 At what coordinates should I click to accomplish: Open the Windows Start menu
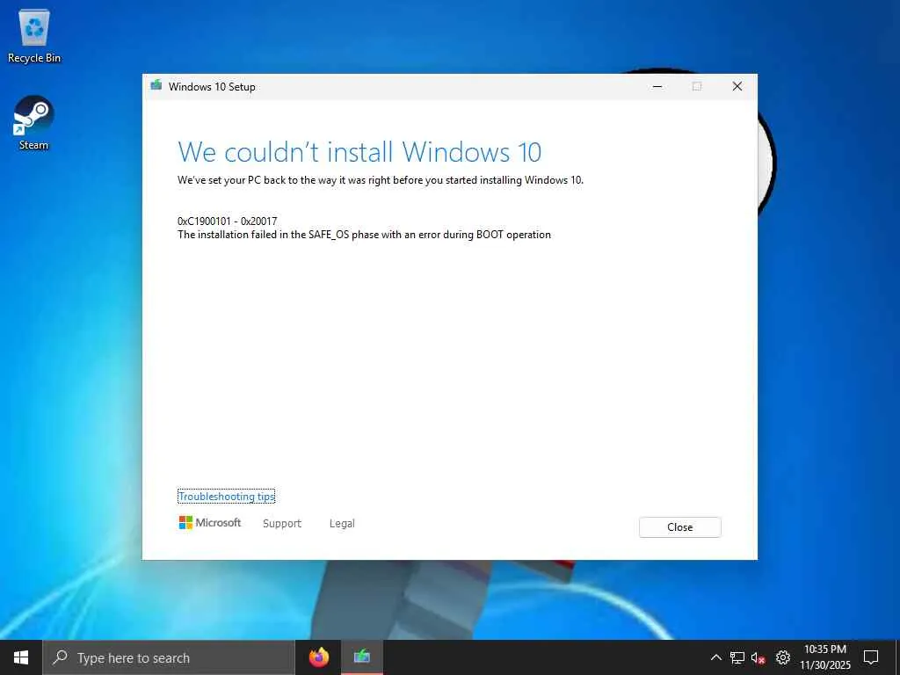(x=21, y=657)
